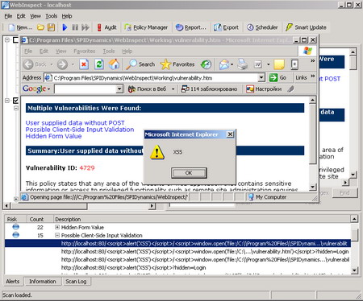
Task: Click the Description column header
Action: point(202,219)
